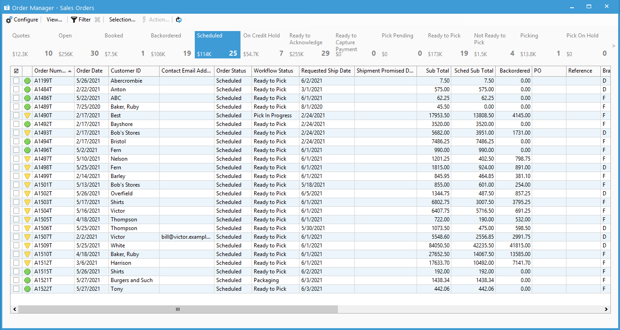This screenshot has width=620, height=330.
Task: Click the Filter toolbar button
Action: [x=80, y=20]
